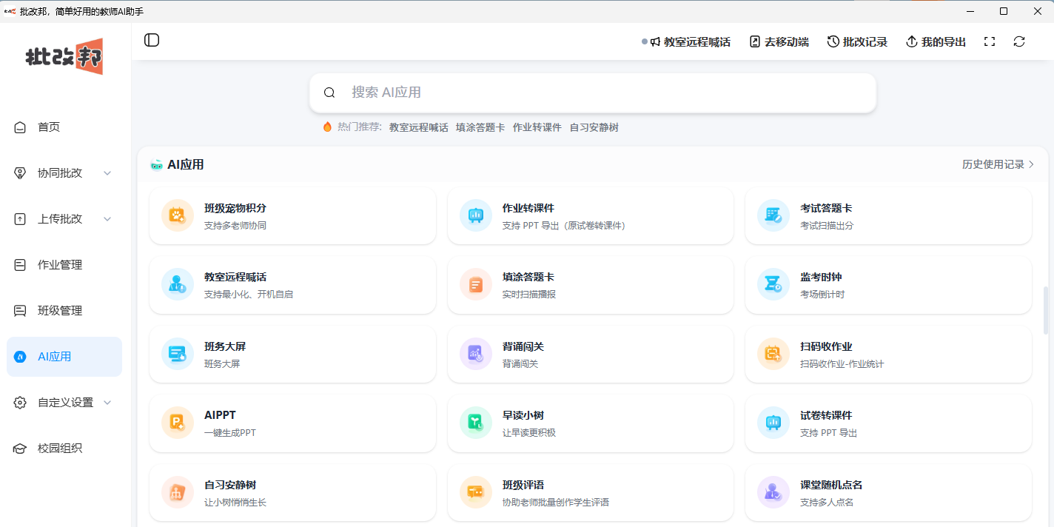This screenshot has width=1054, height=527.
Task: Expand the 上传批改 sidebar chevron
Action: [x=107, y=219]
